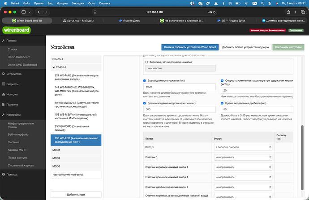Open new tab with plus icon
The width and height of the screenshot is (309, 200).
[x=296, y=12]
